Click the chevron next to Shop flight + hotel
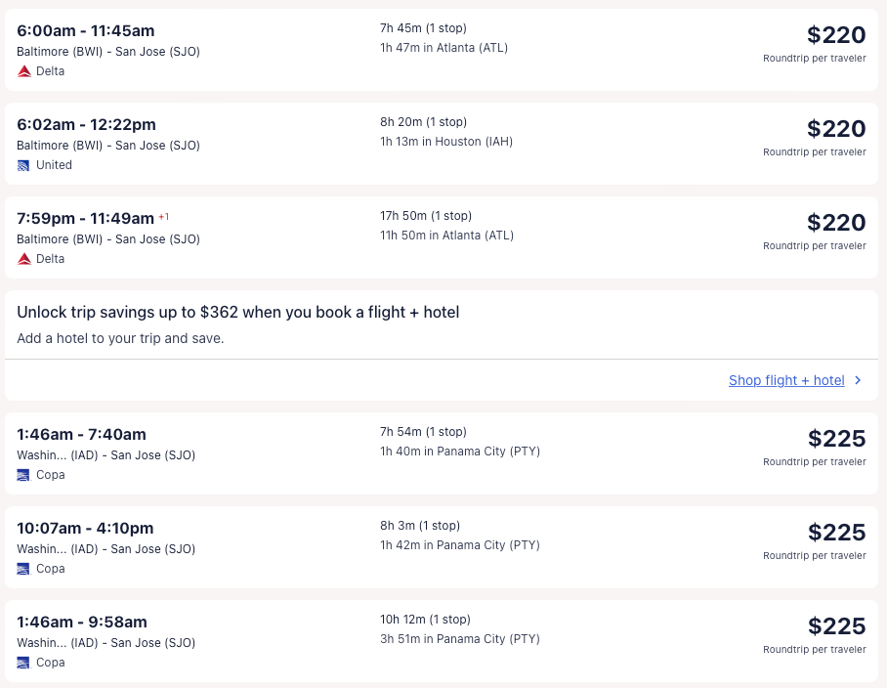 (x=858, y=381)
